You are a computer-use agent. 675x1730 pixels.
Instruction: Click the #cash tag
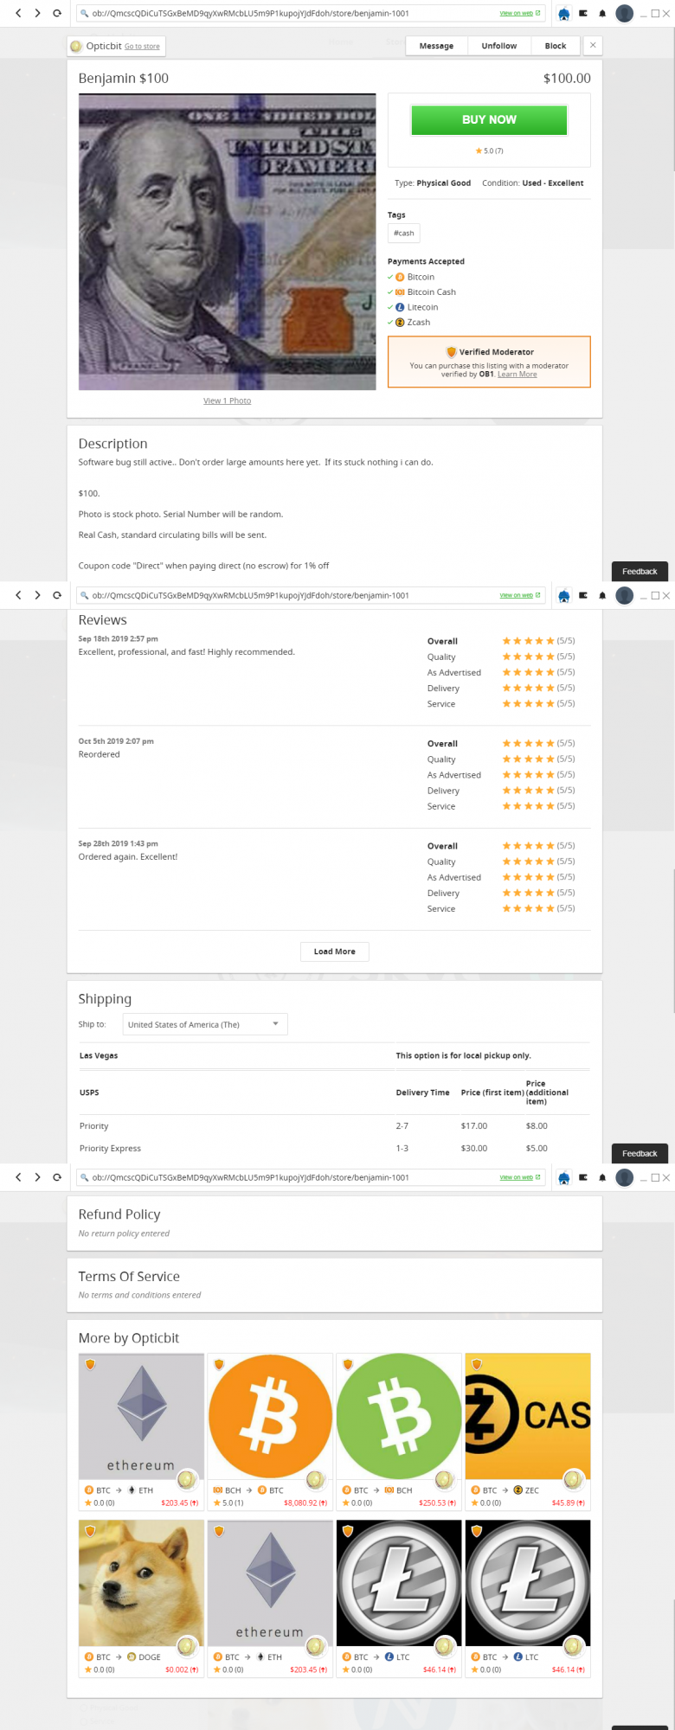(x=404, y=233)
